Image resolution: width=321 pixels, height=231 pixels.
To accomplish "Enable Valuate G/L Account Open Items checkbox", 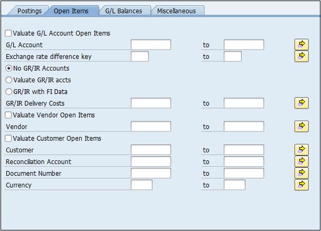I will point(8,33).
